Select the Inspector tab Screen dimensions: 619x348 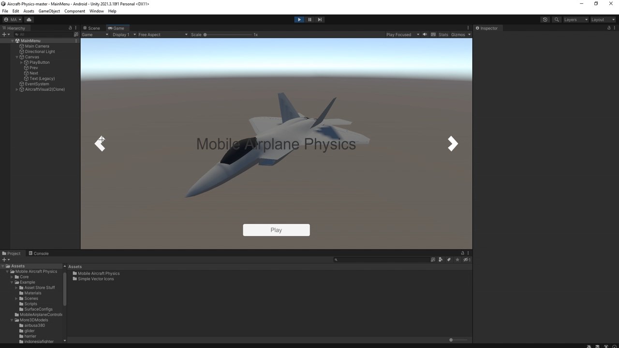pyautogui.click(x=486, y=28)
